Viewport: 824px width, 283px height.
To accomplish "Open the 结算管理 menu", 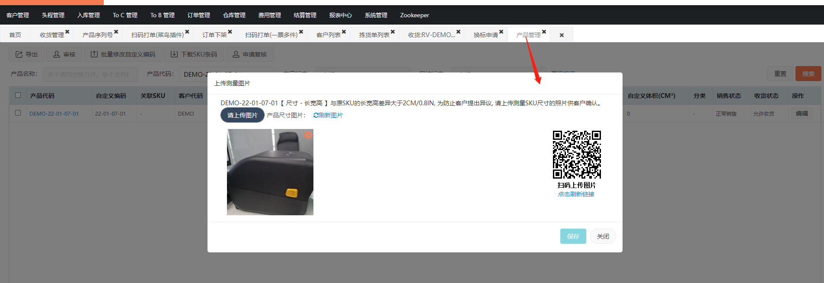I will 305,15.
